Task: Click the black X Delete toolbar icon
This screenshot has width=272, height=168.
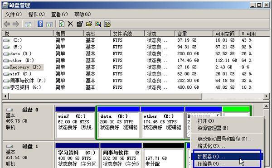Action: point(70,24)
